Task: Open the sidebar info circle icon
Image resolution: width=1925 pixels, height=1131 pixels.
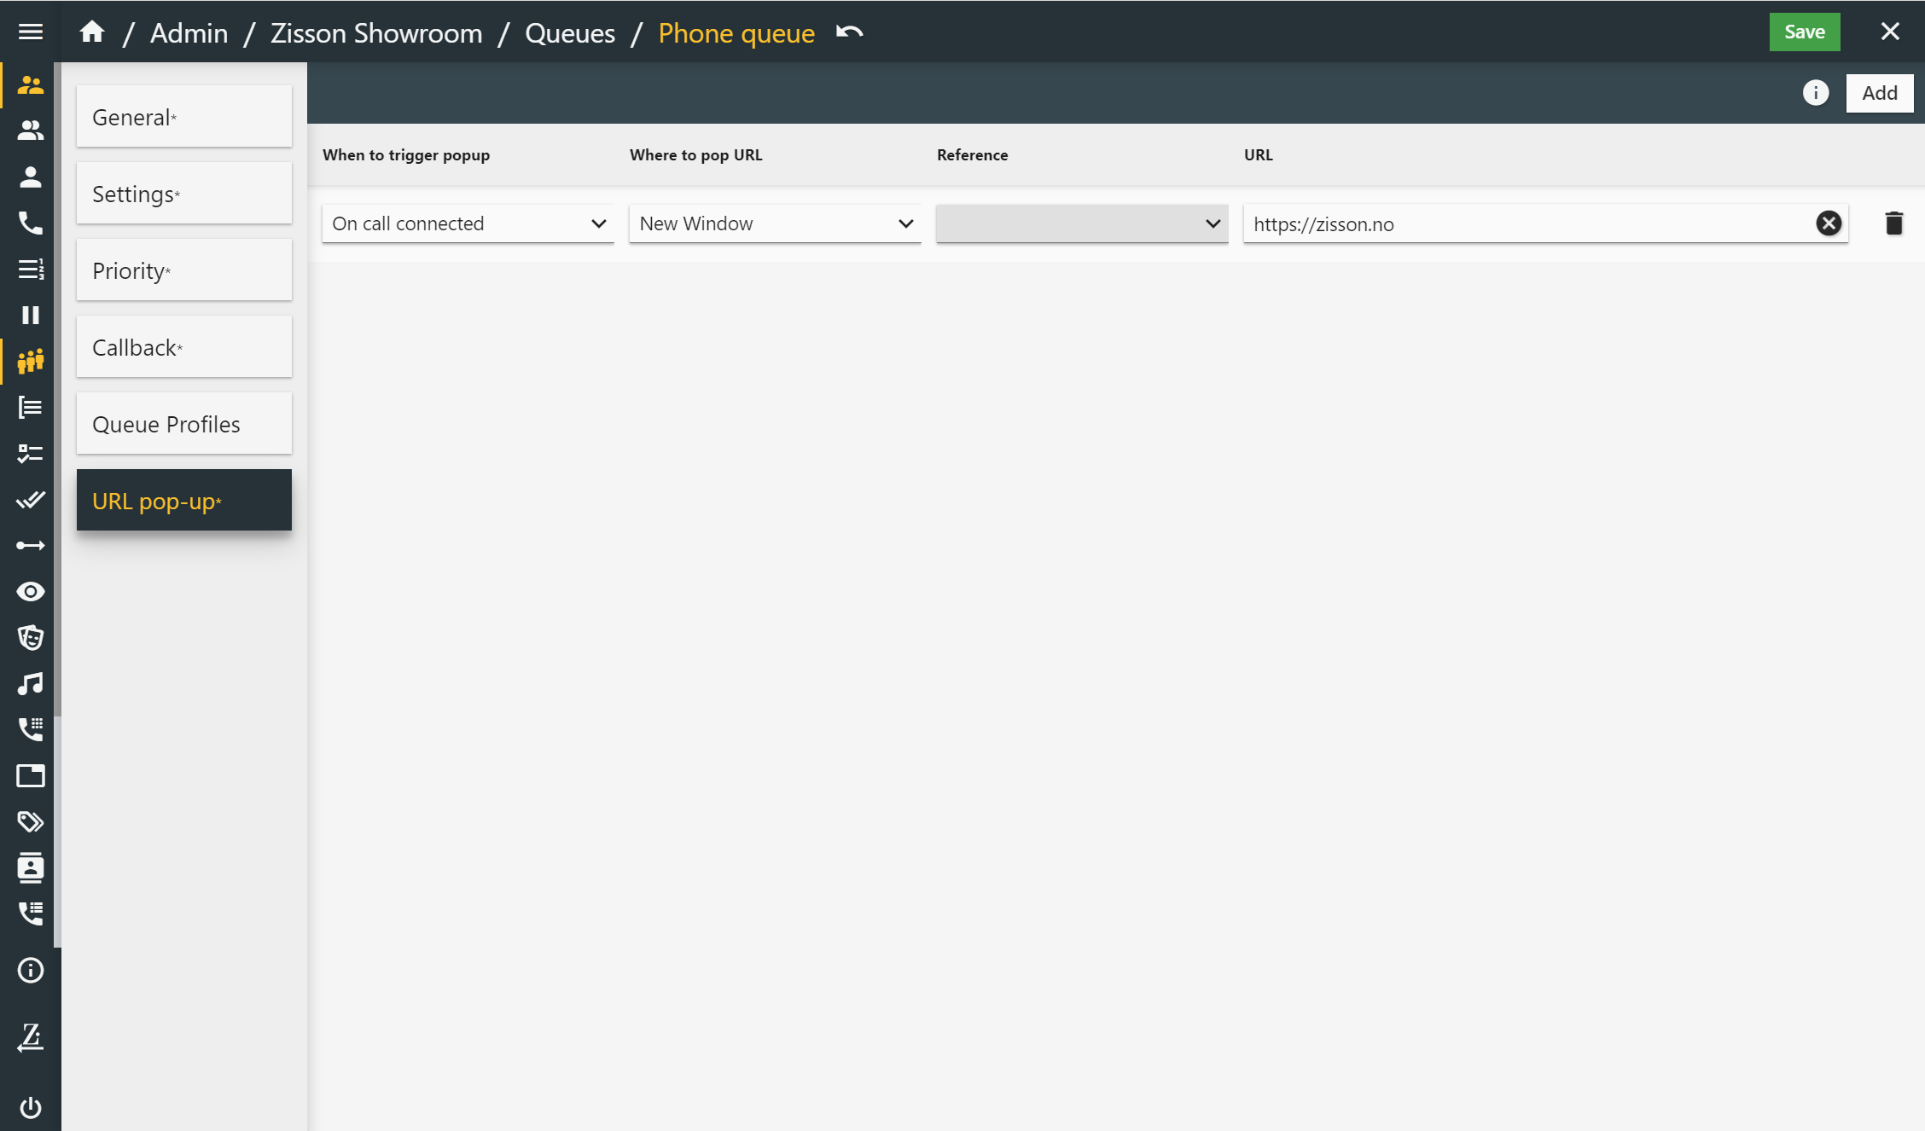Action: coord(31,970)
